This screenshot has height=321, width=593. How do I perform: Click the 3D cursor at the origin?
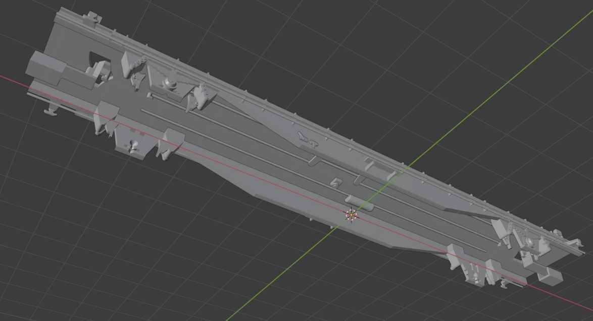click(352, 215)
